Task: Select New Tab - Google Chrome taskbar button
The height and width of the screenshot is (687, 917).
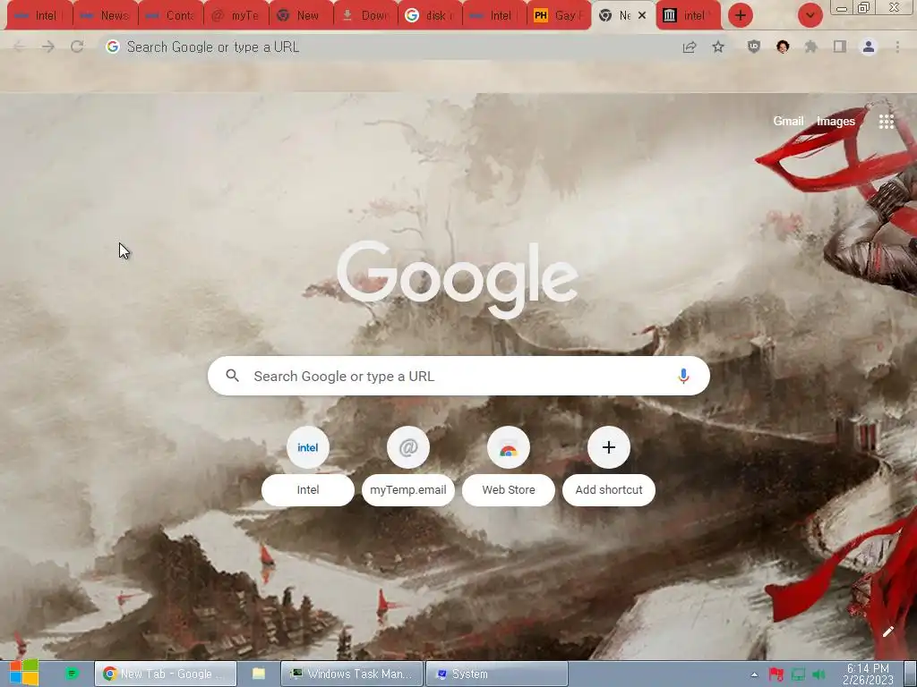Action: pyautogui.click(x=166, y=674)
